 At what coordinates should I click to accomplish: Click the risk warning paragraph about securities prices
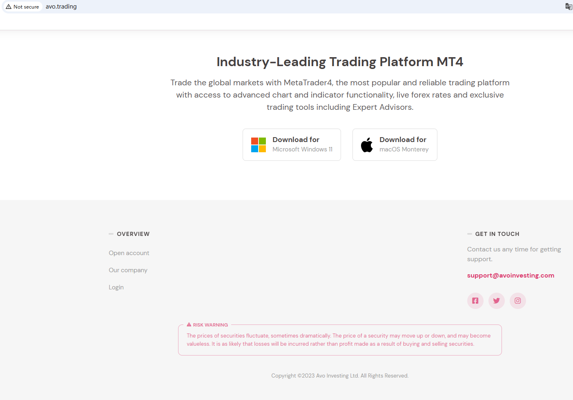tap(339, 340)
